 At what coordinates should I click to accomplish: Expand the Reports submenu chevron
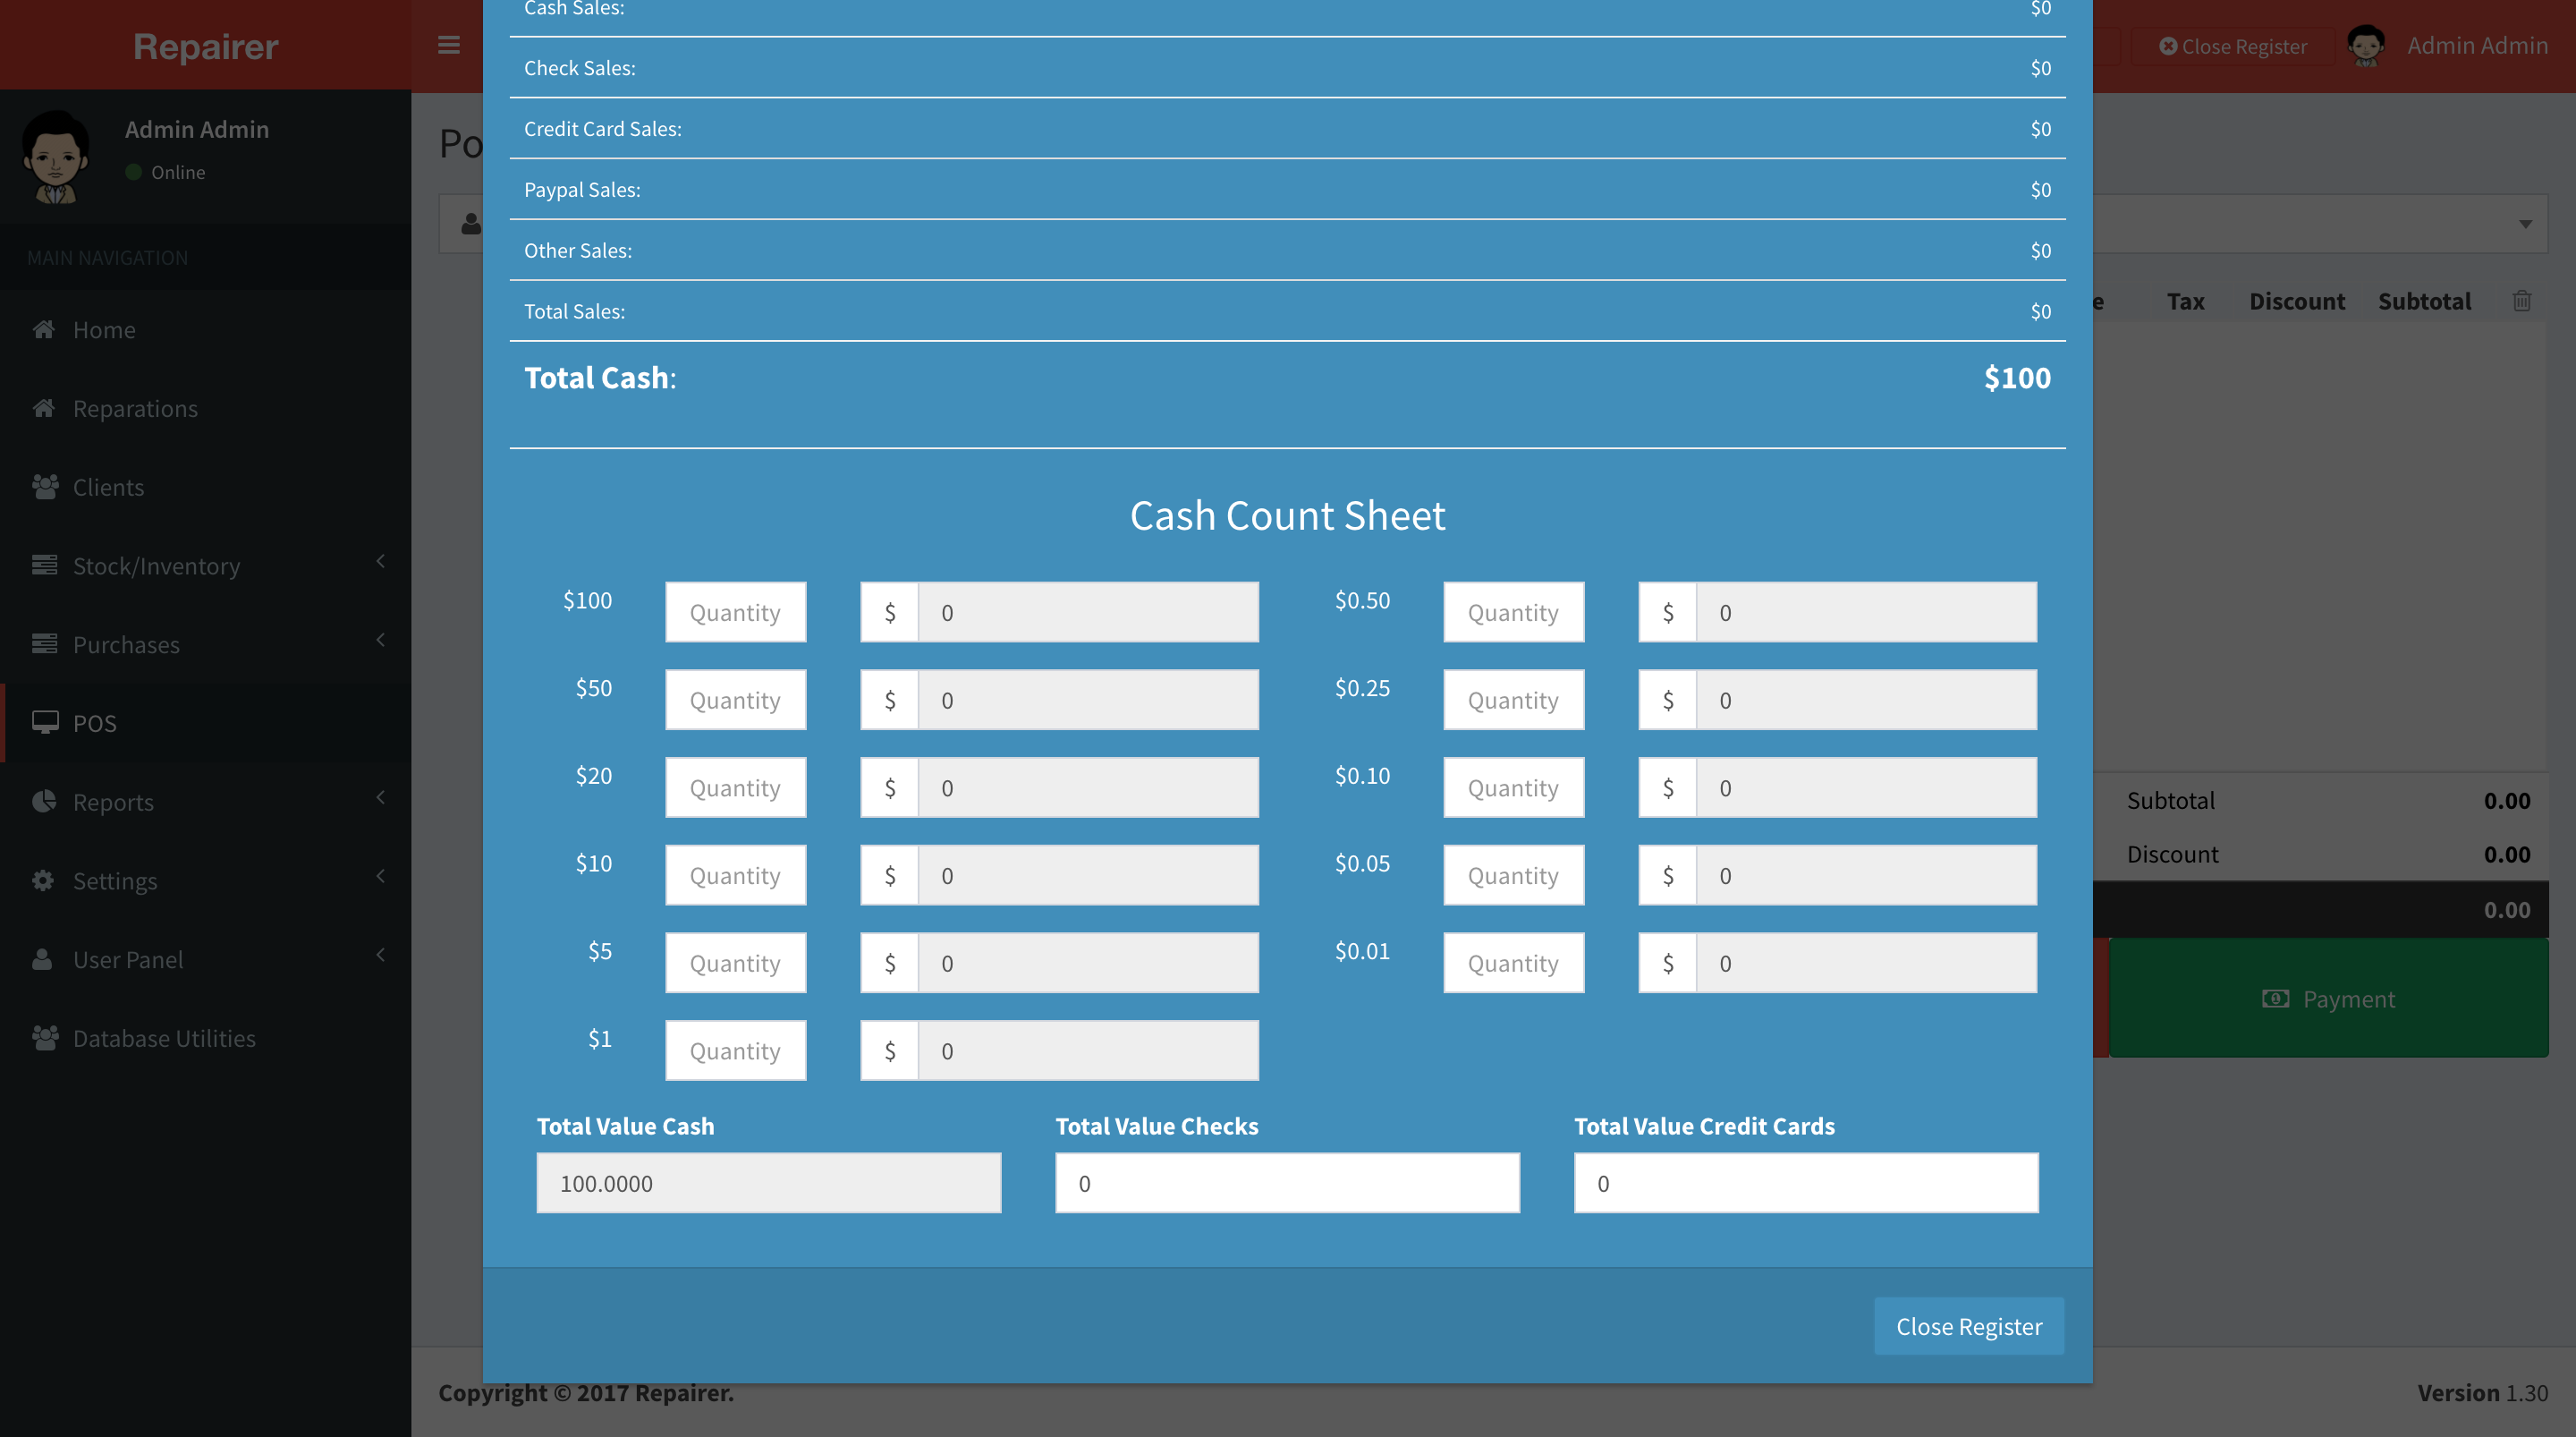click(x=381, y=797)
